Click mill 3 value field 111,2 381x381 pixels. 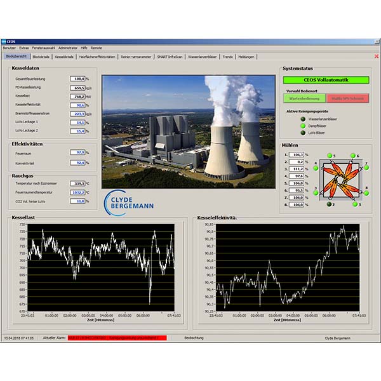[x=297, y=169]
